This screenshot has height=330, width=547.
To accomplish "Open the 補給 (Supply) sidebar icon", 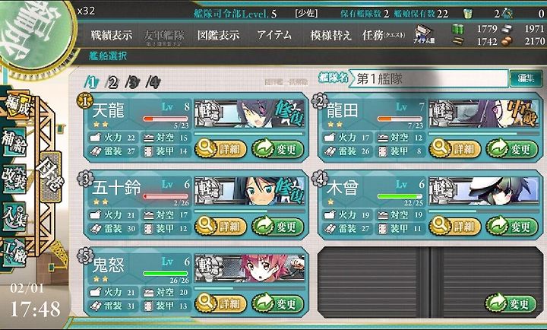I will (x=14, y=141).
